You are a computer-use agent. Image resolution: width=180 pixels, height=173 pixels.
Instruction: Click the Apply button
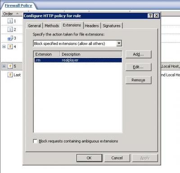(x=145, y=158)
